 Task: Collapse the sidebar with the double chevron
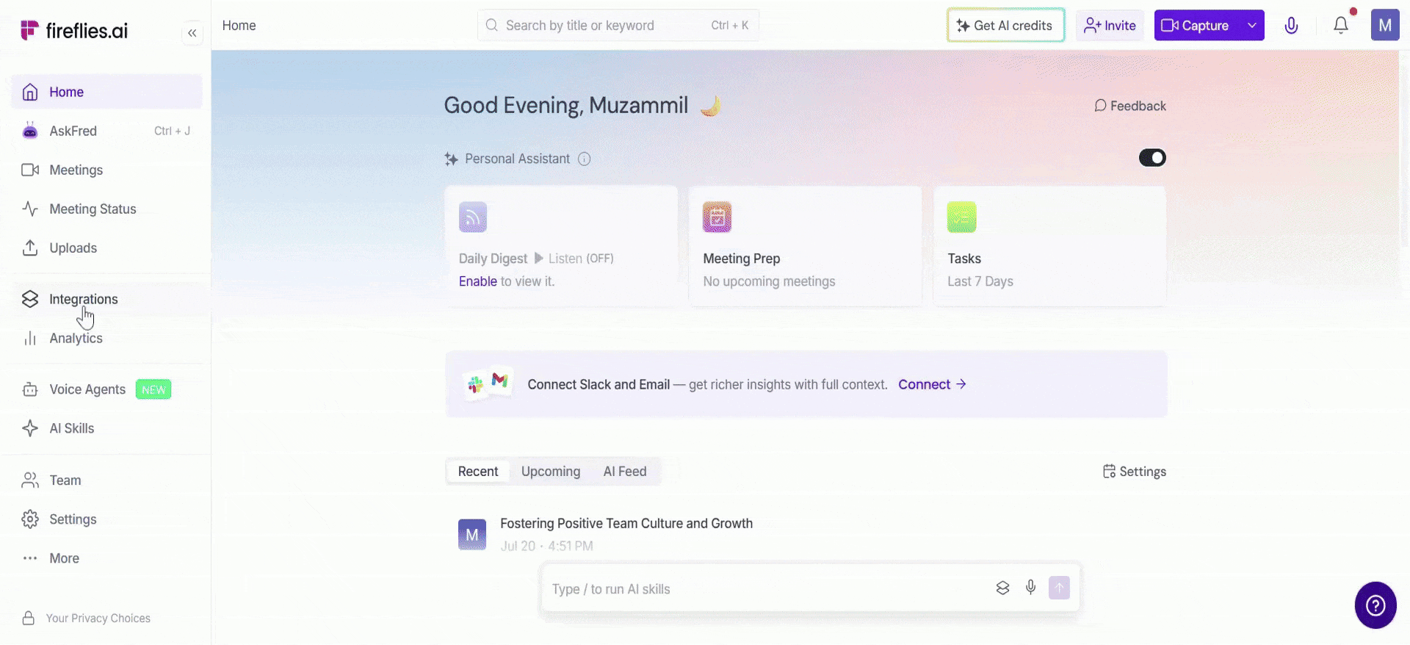(192, 32)
